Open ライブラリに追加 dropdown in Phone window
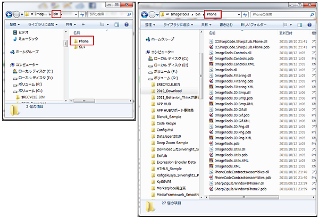The image size is (319, 218). point(178,25)
